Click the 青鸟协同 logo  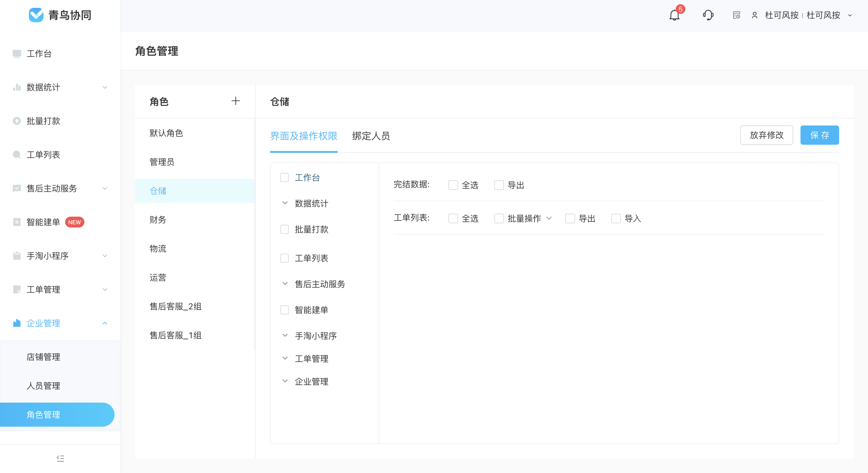[60, 15]
